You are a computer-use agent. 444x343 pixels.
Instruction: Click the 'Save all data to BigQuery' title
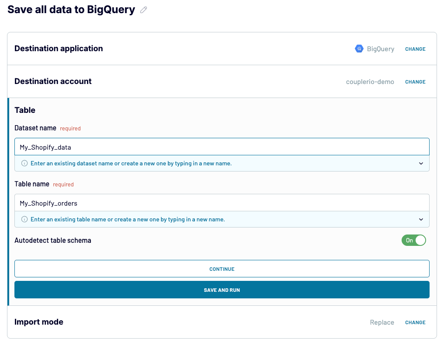[71, 10]
